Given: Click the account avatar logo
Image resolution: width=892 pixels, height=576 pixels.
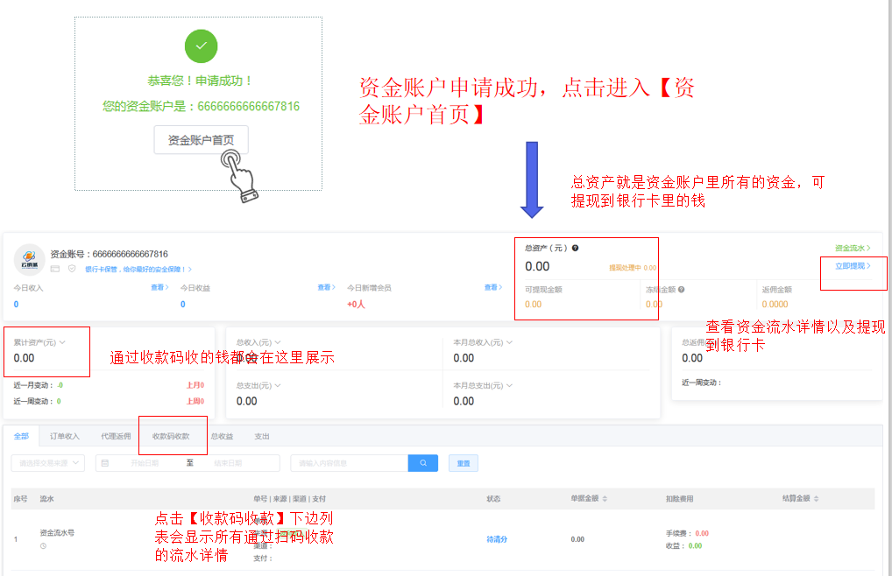Looking at the screenshot, I should pos(29,260).
